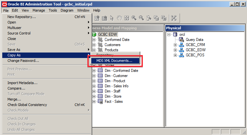Click the GCBC EDW business model icon
The height and width of the screenshot is (135, 247).
(x=94, y=34)
